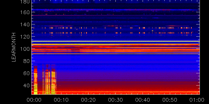Screen dimensions: 209x104
Task: Click the 180 frequency axis label
Action: [25, 2]
